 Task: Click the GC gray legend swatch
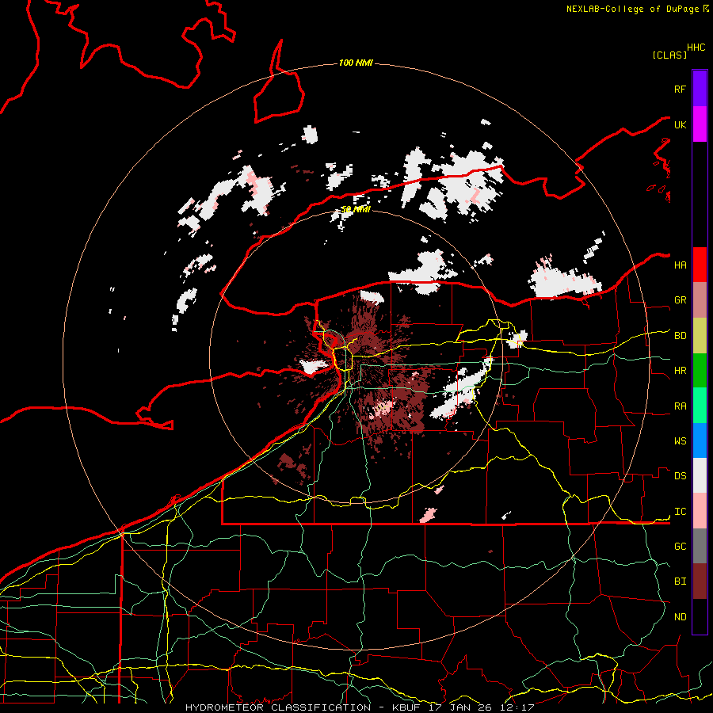[x=700, y=546]
